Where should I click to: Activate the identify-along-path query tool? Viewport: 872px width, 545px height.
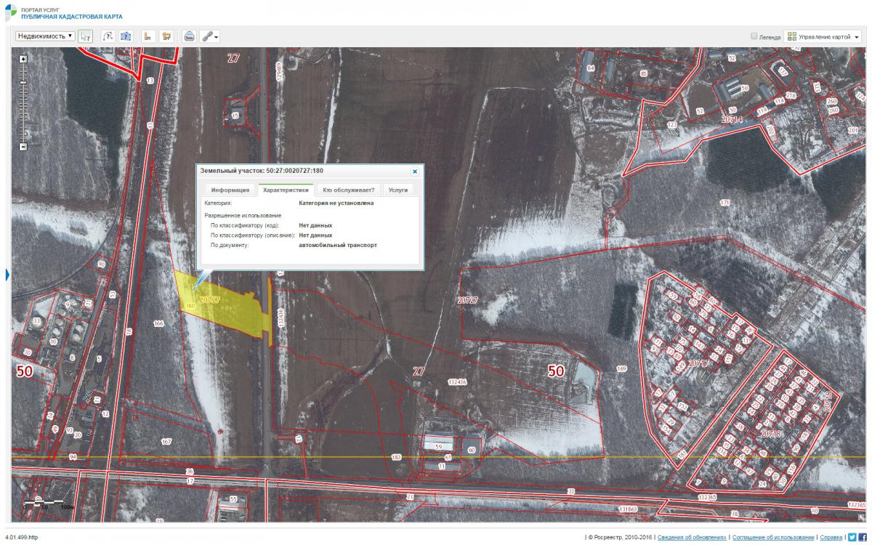click(x=108, y=36)
